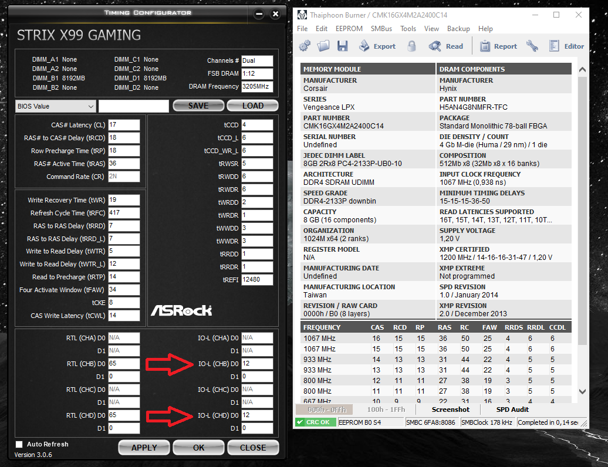Image resolution: width=608 pixels, height=467 pixels.
Task: Maximize the Thaiphoon Burner window
Action: coord(556,15)
